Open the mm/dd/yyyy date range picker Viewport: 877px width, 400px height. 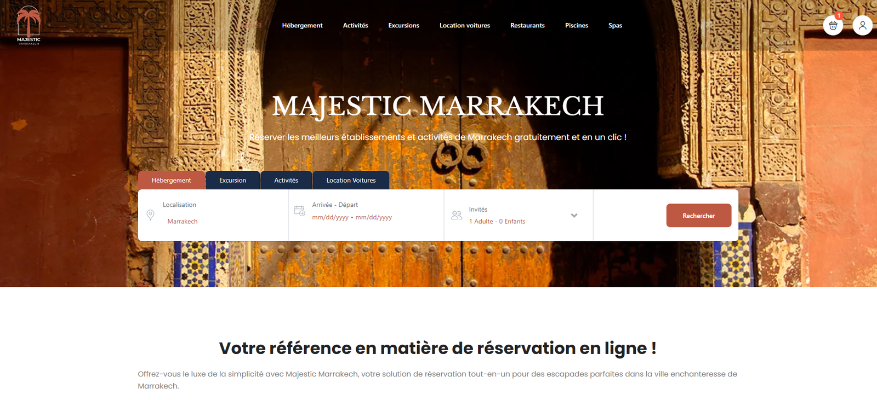point(352,217)
